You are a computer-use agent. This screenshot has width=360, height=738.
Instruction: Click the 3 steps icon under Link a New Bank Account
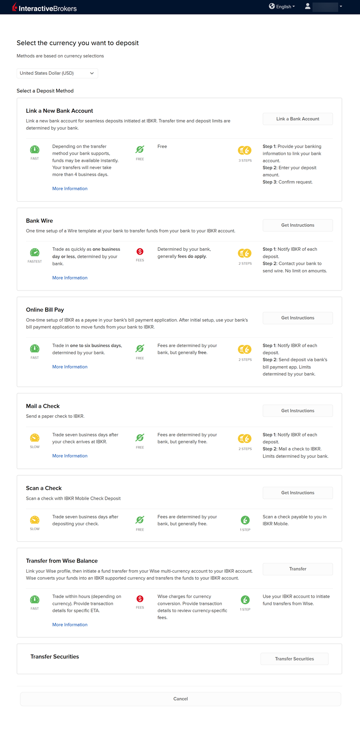coord(245,150)
